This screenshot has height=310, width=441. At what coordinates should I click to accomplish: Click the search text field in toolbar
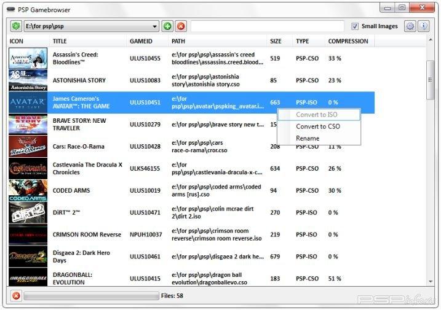tap(267, 26)
